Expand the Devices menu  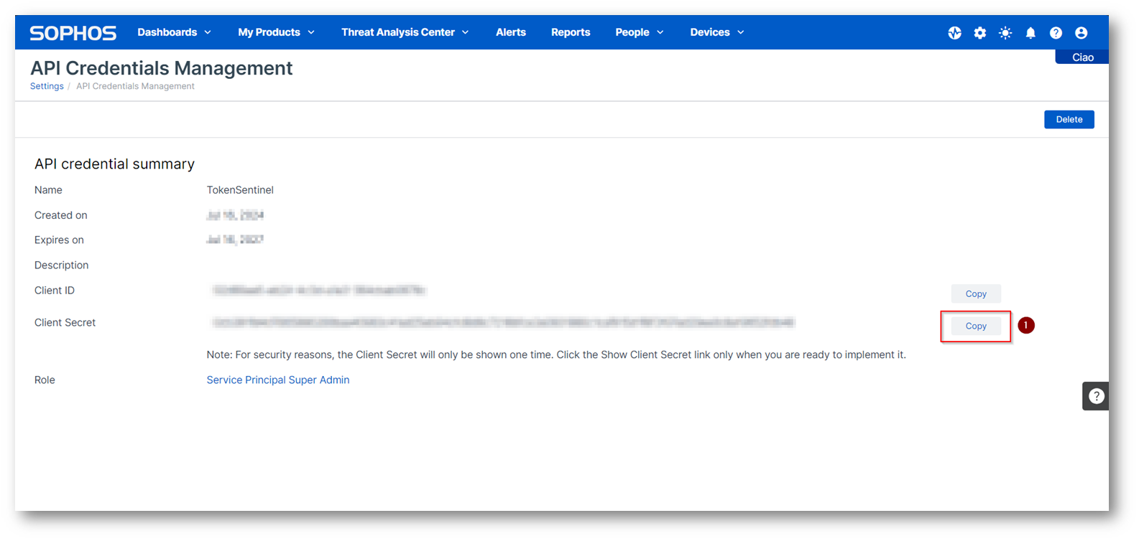[717, 32]
